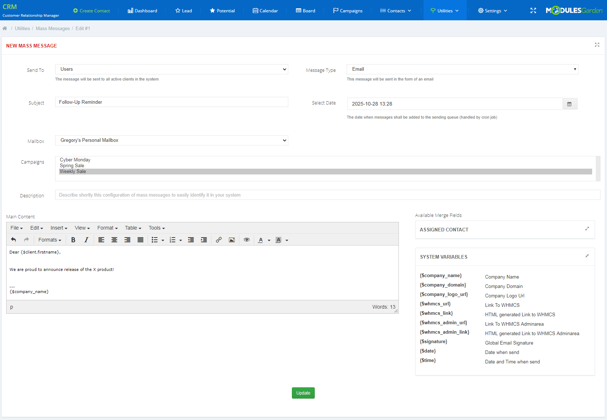Insert a hyperlink in the editor
The width and height of the screenshot is (607, 420).
(x=219, y=240)
